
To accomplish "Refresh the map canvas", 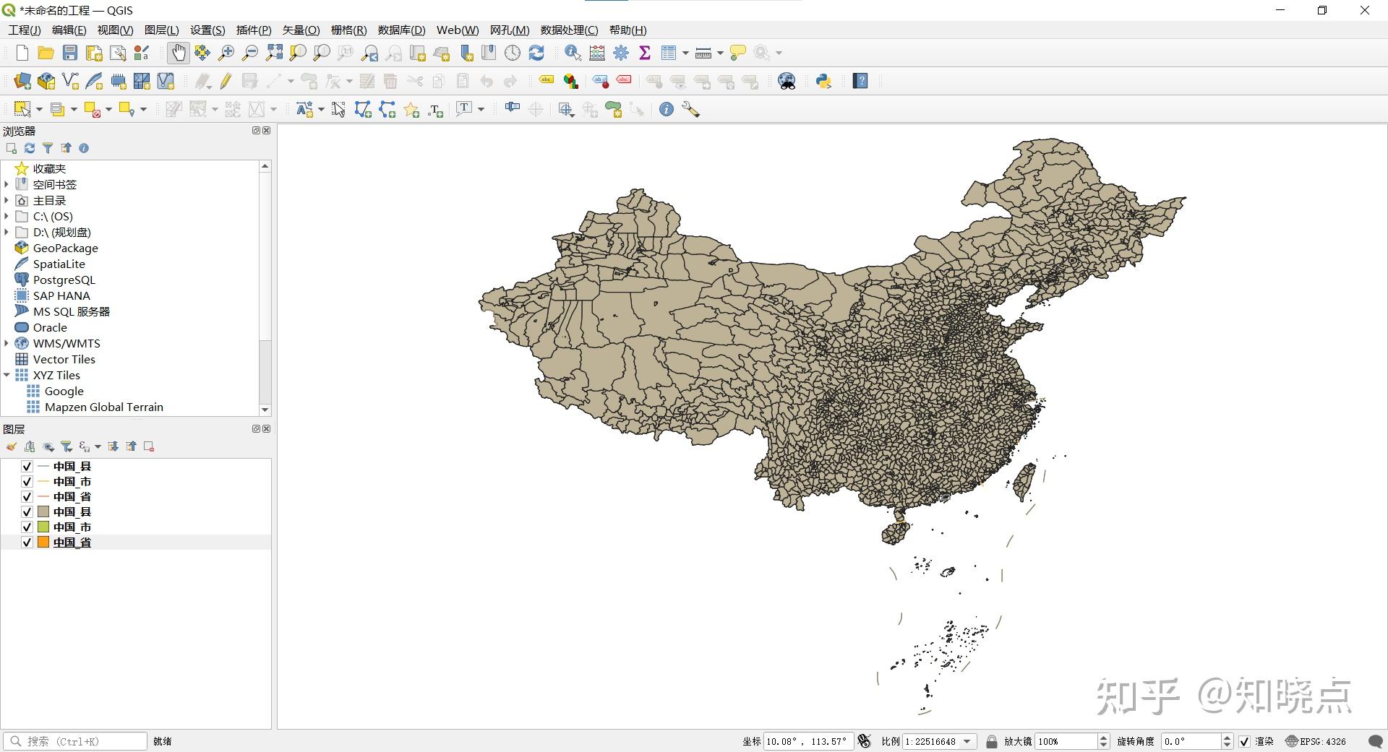I will pos(536,52).
